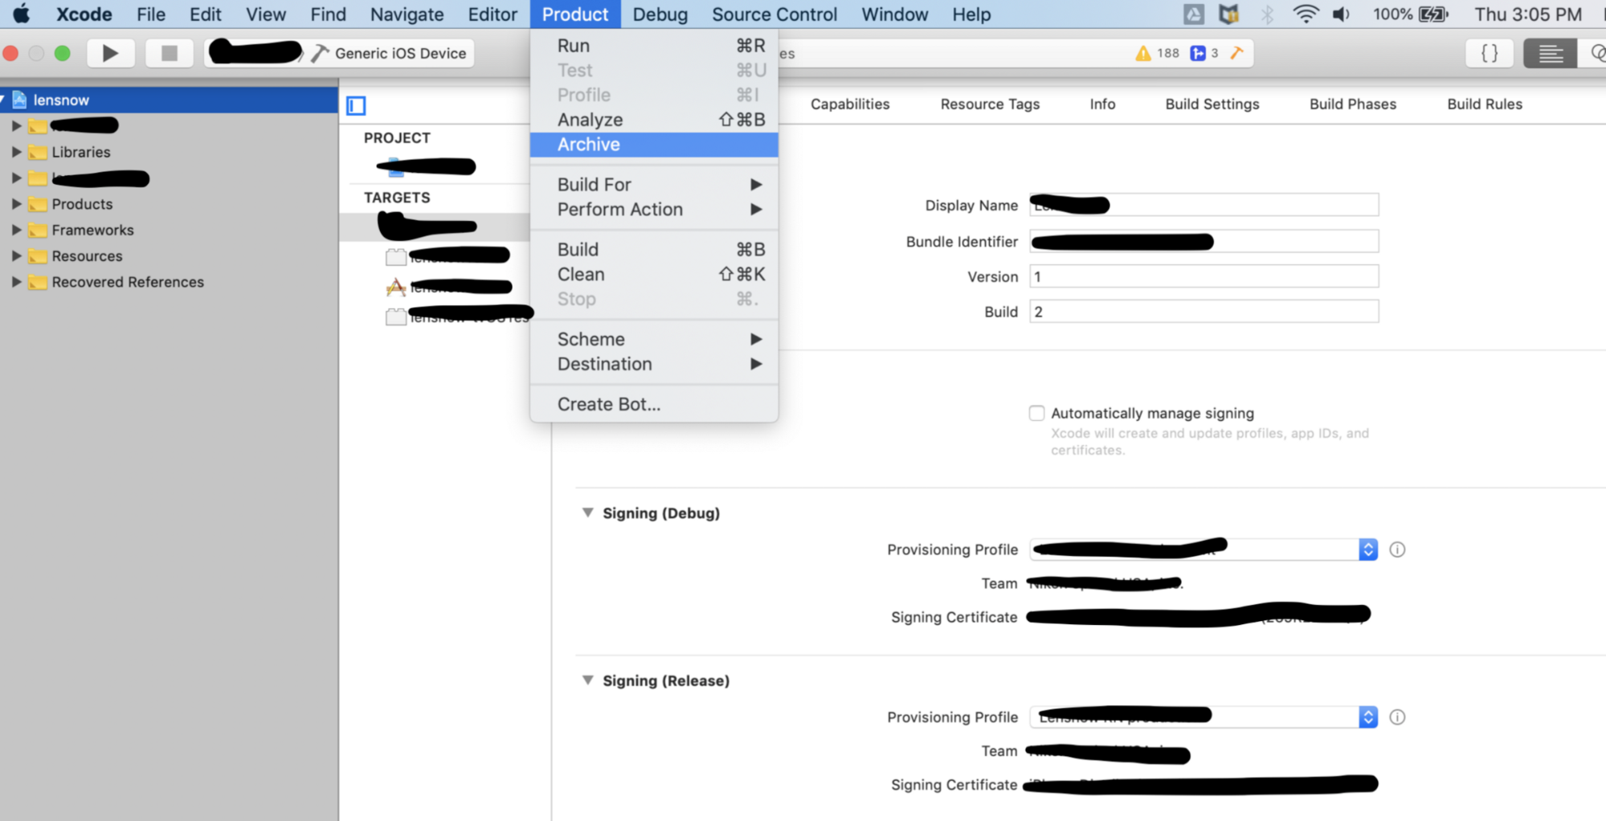The height and width of the screenshot is (821, 1606).
Task: Collapse the Signing (Debug) section
Action: pyautogui.click(x=588, y=513)
